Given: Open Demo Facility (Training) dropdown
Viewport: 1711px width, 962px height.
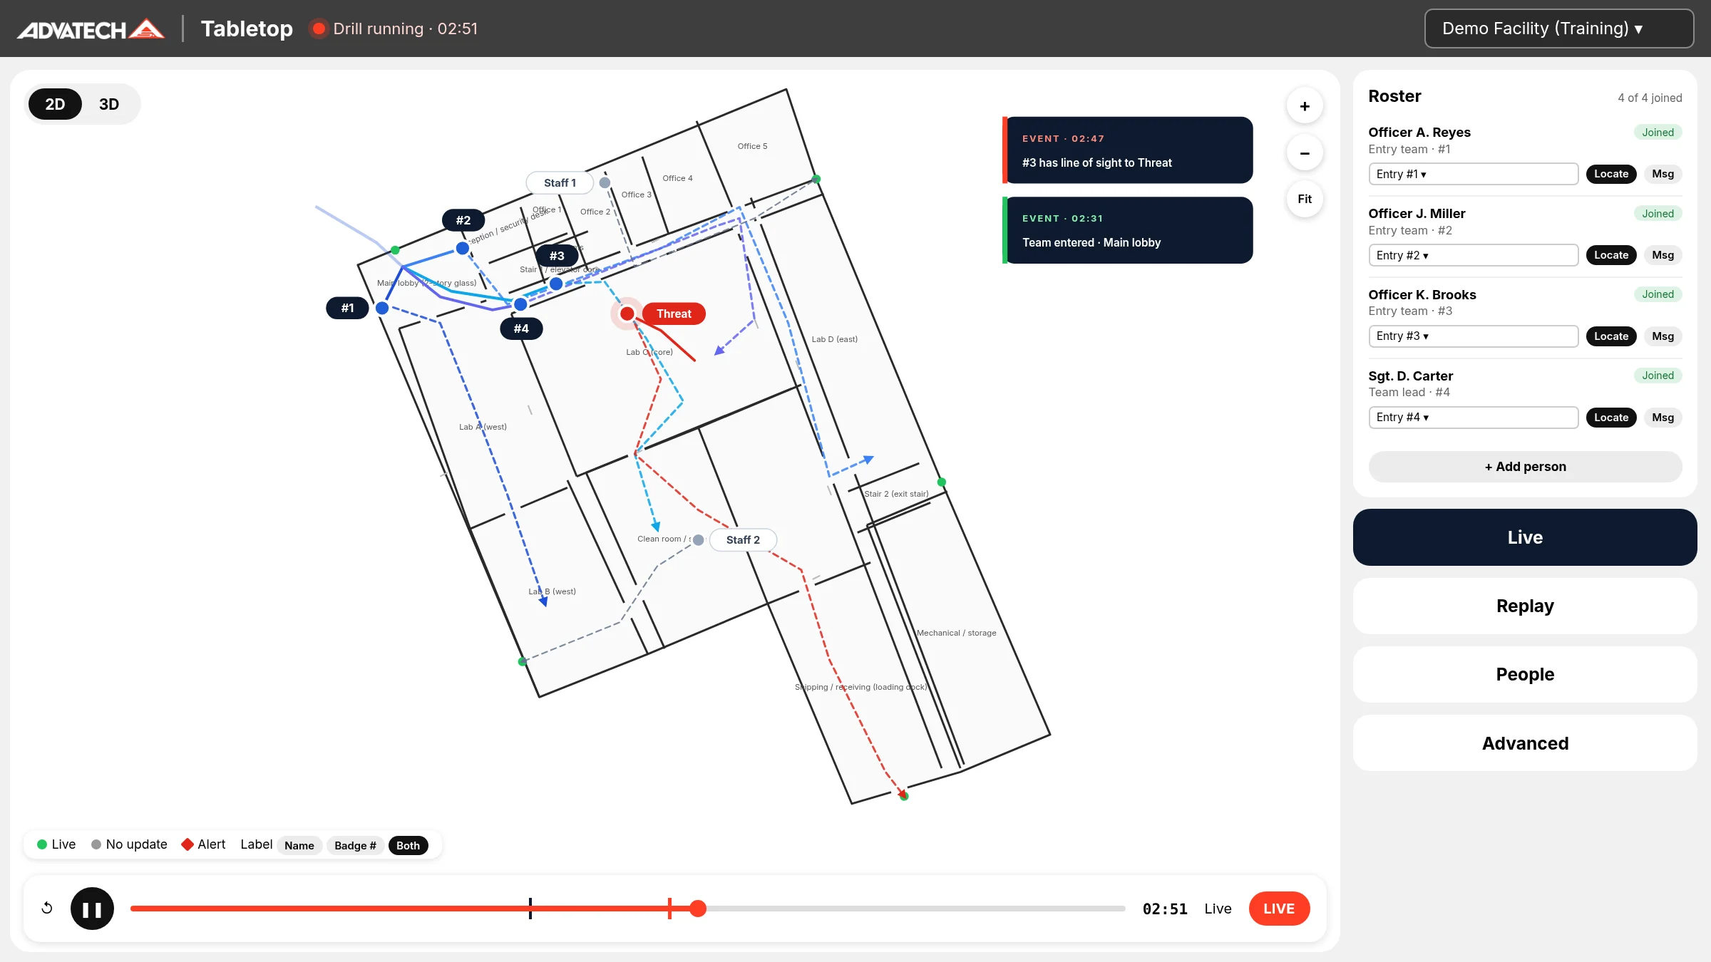Looking at the screenshot, I should (1559, 29).
